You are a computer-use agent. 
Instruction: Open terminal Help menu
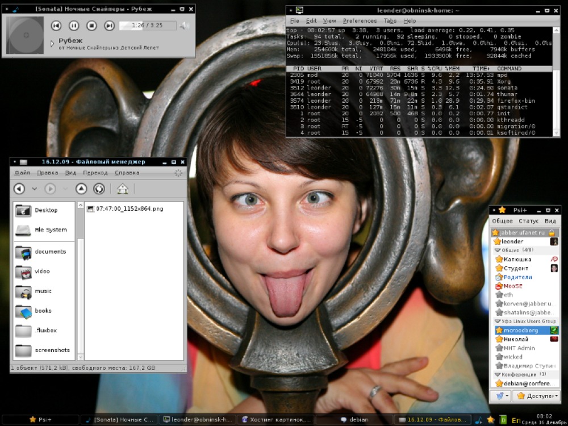point(410,21)
